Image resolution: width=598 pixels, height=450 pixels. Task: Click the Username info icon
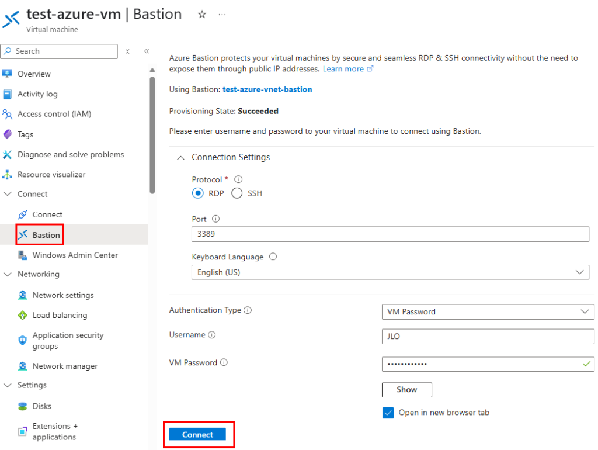coord(212,335)
